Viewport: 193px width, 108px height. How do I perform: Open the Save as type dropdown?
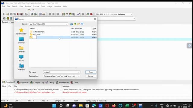coord(79,76)
